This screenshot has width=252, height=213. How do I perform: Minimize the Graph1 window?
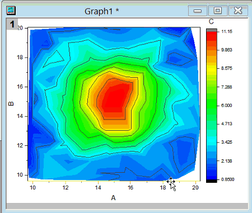(198, 11)
